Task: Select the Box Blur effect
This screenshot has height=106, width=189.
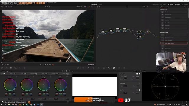Action: point(174,12)
